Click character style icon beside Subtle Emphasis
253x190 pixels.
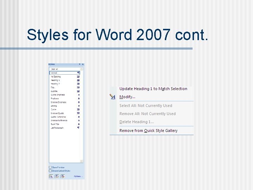point(79,95)
